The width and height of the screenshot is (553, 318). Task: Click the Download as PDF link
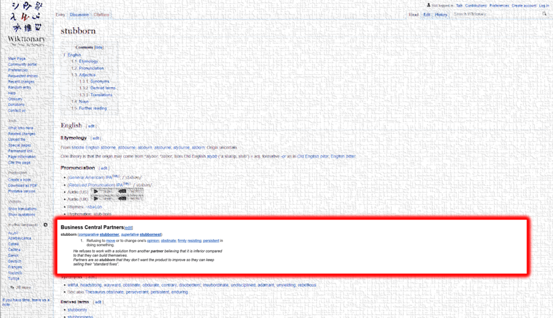23,186
